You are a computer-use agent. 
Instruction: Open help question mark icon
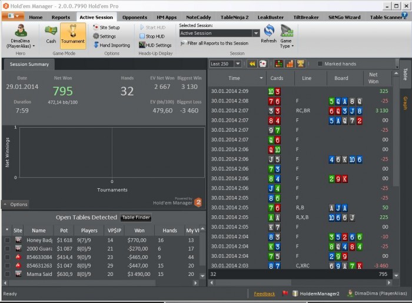tap(405, 15)
